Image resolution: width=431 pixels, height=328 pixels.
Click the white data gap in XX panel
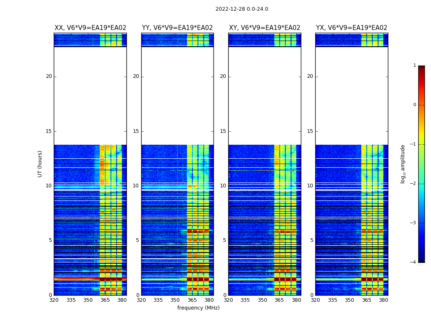(90, 96)
